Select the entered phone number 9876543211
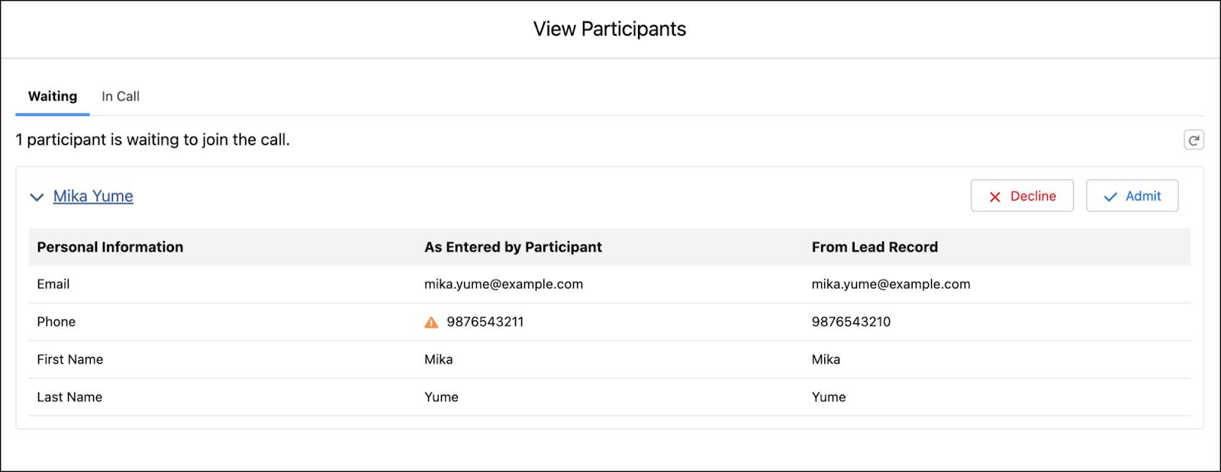This screenshot has height=472, width=1221. click(x=485, y=322)
